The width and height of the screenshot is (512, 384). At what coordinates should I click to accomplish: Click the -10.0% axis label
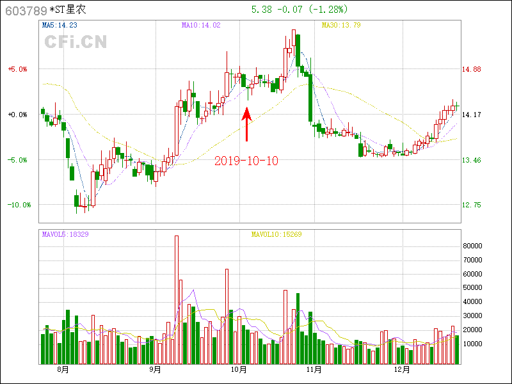coord(19,205)
